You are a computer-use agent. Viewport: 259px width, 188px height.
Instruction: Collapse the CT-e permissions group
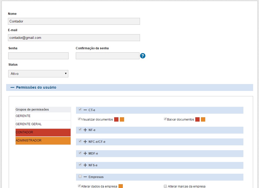tap(85, 110)
